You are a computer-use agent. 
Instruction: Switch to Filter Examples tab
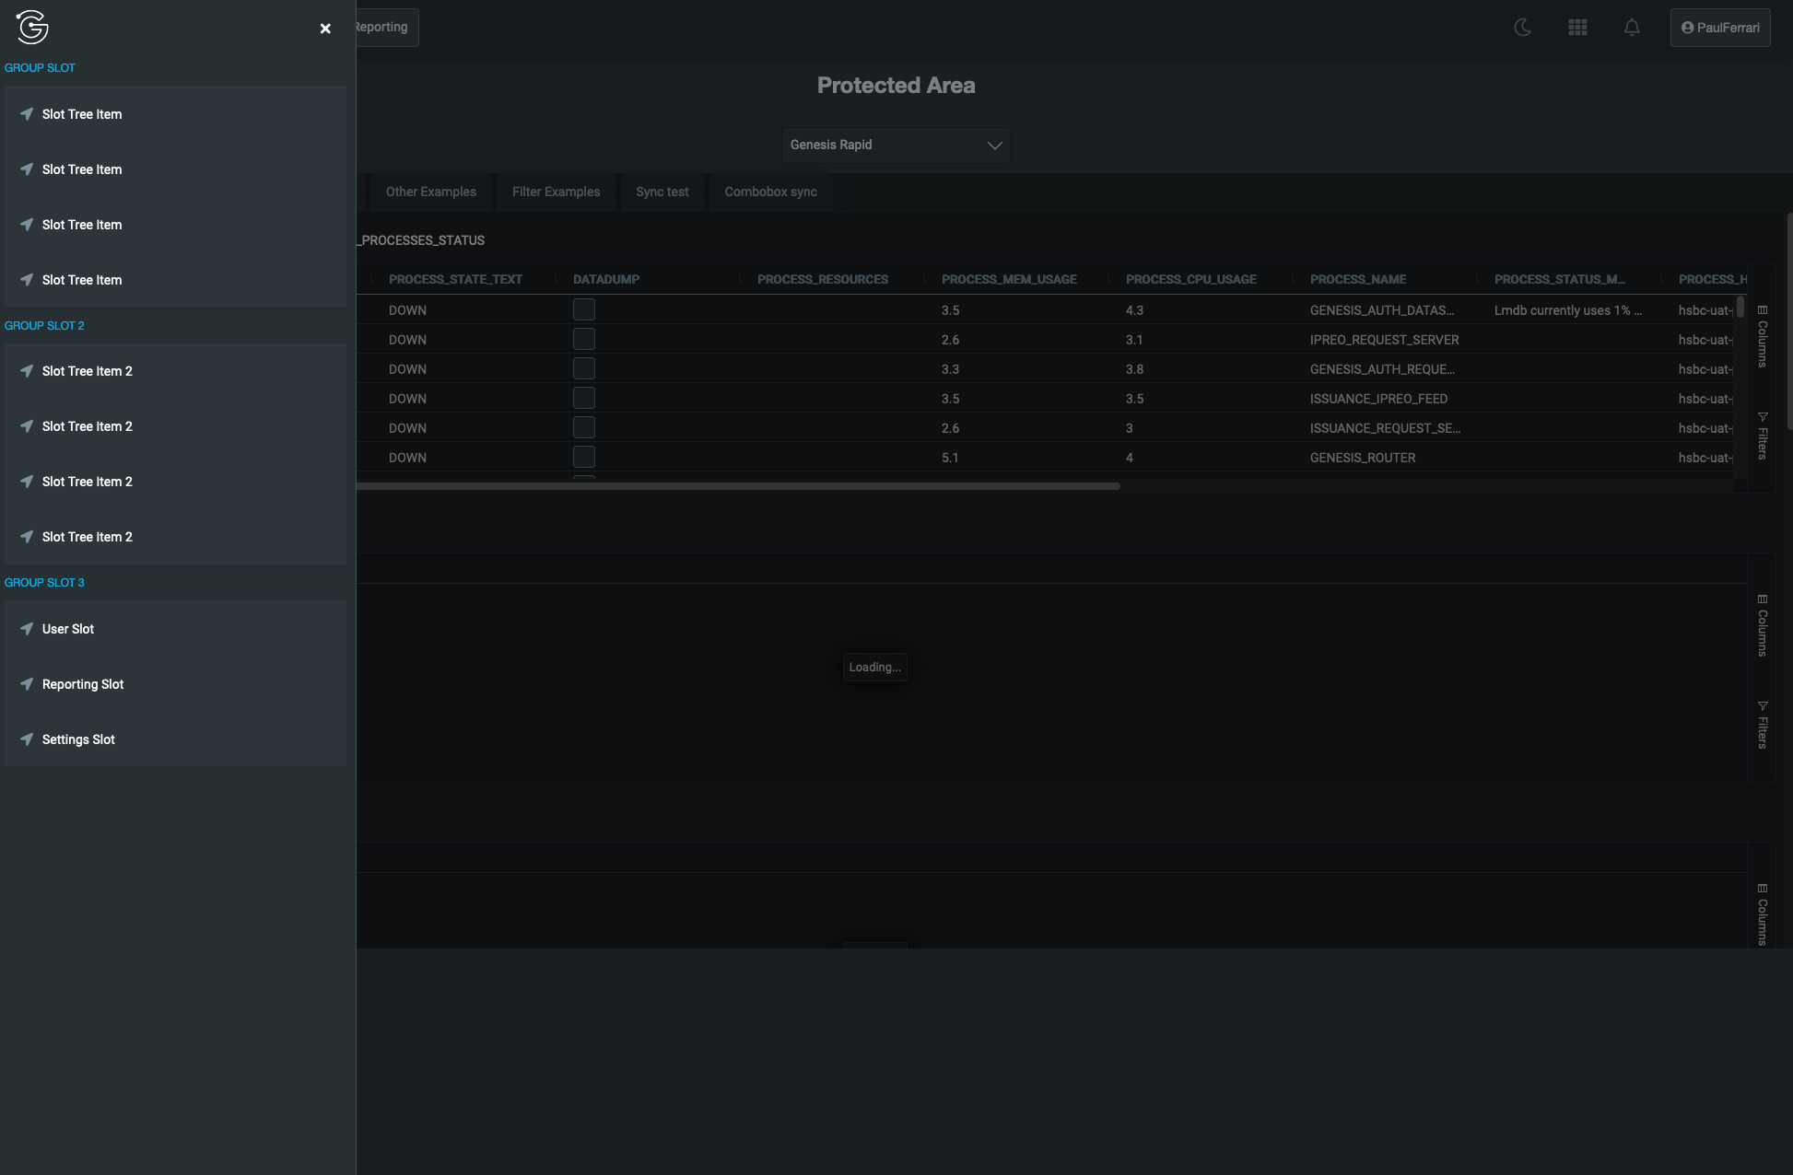point(557,192)
